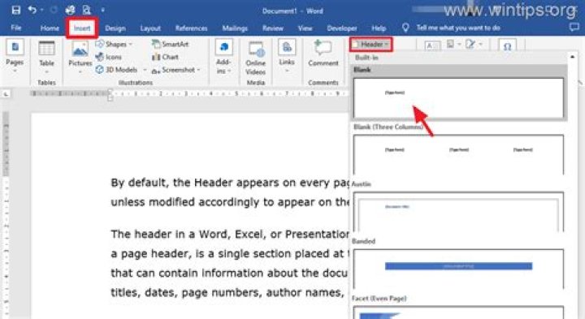The image size is (585, 319).
Task: Click the header gallery scroll-up arrow
Action: (572, 57)
